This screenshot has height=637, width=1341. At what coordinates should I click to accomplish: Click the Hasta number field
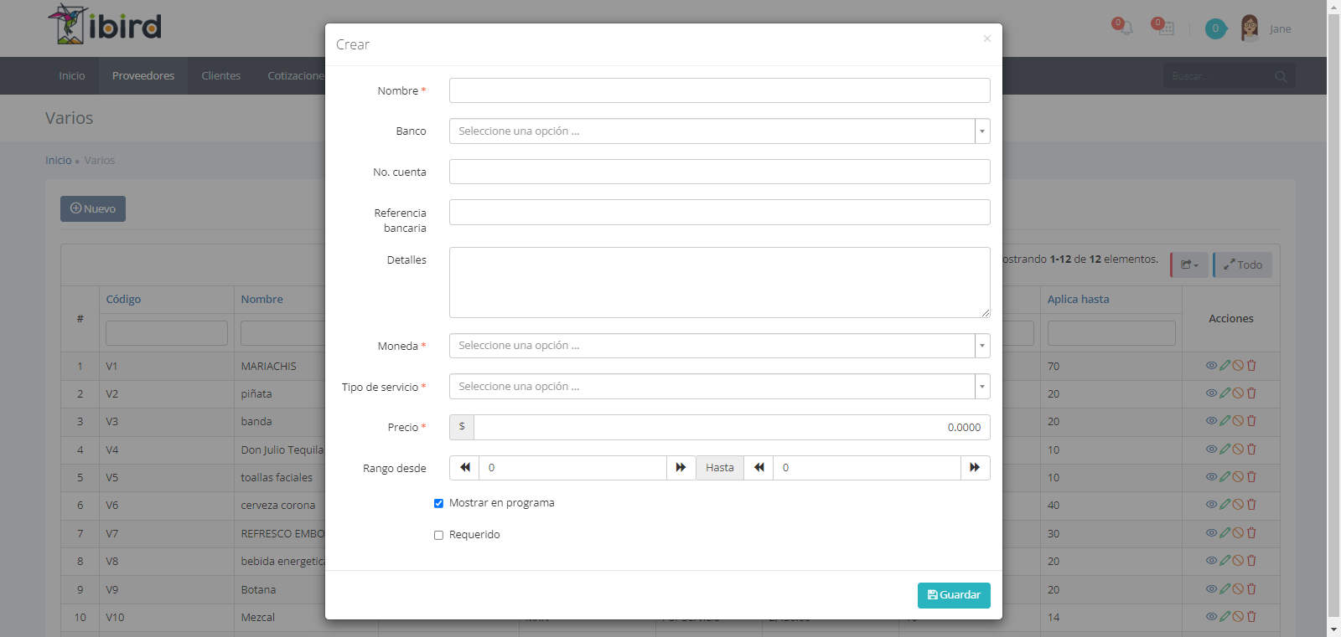(x=867, y=468)
